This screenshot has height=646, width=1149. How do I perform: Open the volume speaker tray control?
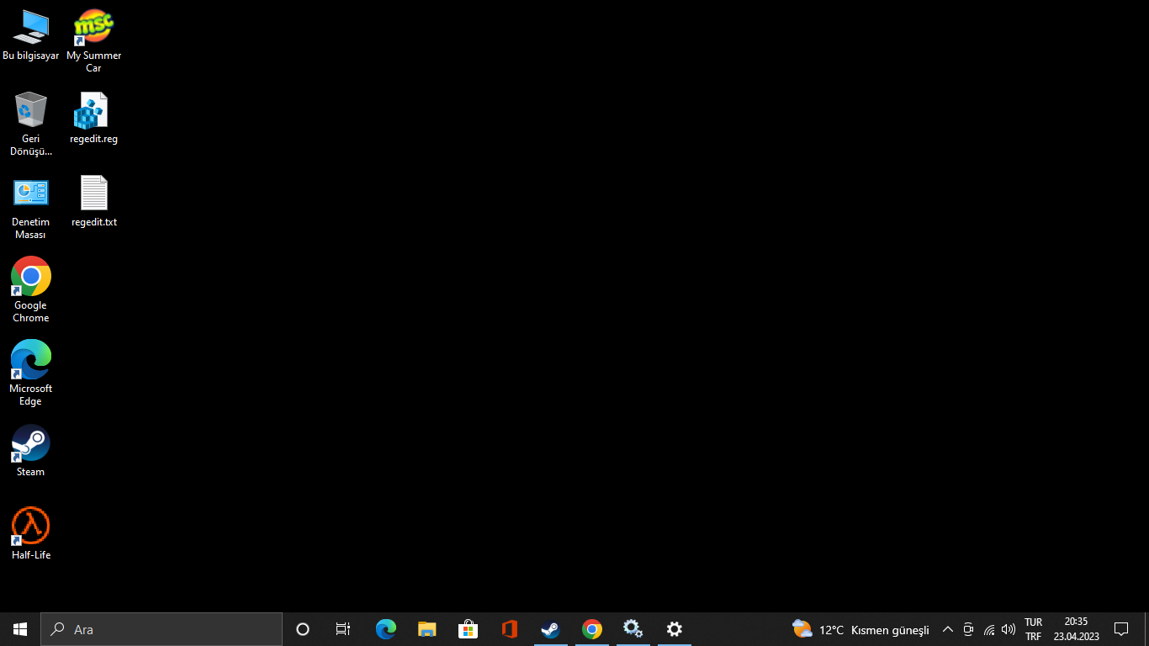[1009, 629]
